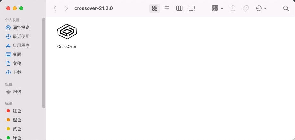The height and width of the screenshot is (140, 295).
Task: Open the more actions ellipsis menu
Action: tap(261, 8)
